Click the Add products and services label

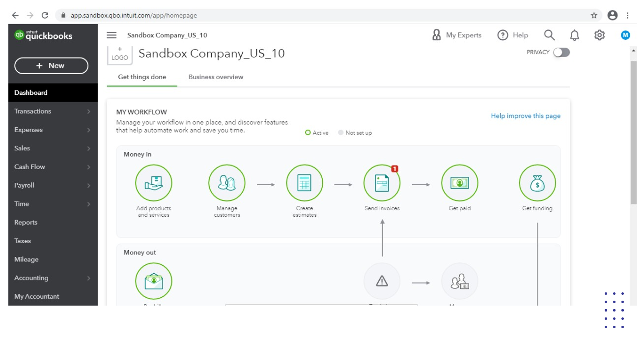click(x=154, y=211)
